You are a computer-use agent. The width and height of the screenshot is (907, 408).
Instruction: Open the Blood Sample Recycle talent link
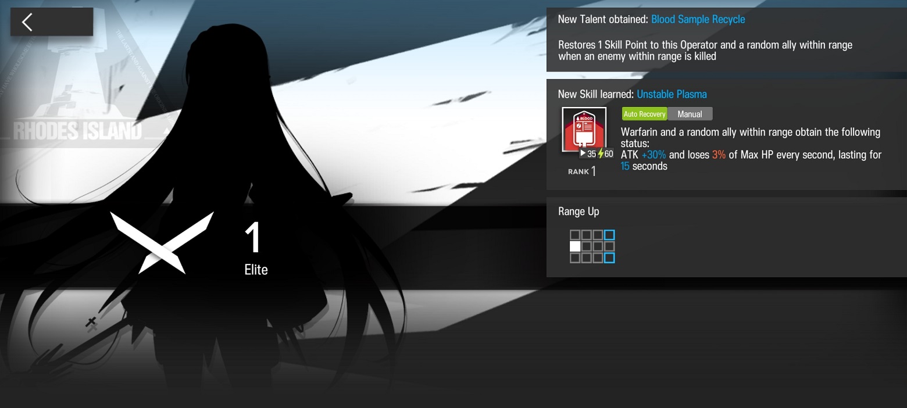point(698,19)
